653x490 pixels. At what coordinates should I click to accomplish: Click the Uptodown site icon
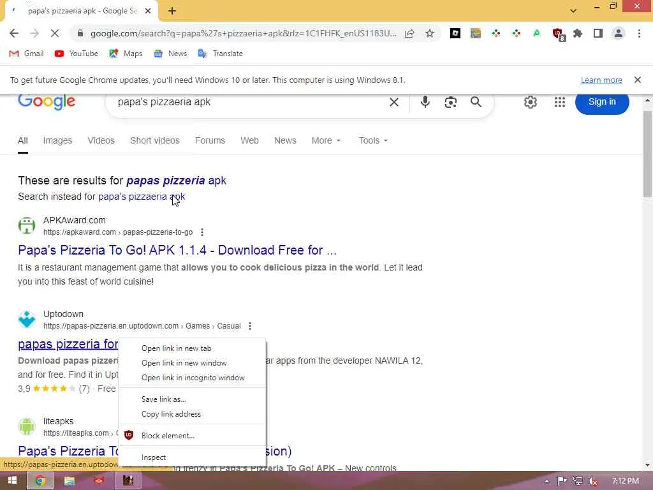pyautogui.click(x=27, y=320)
